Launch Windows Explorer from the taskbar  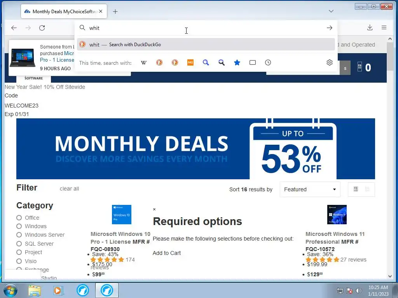point(35,291)
